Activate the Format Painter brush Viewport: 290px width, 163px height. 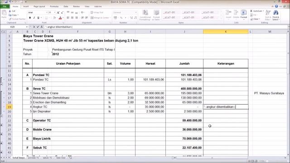[x=17, y=19]
